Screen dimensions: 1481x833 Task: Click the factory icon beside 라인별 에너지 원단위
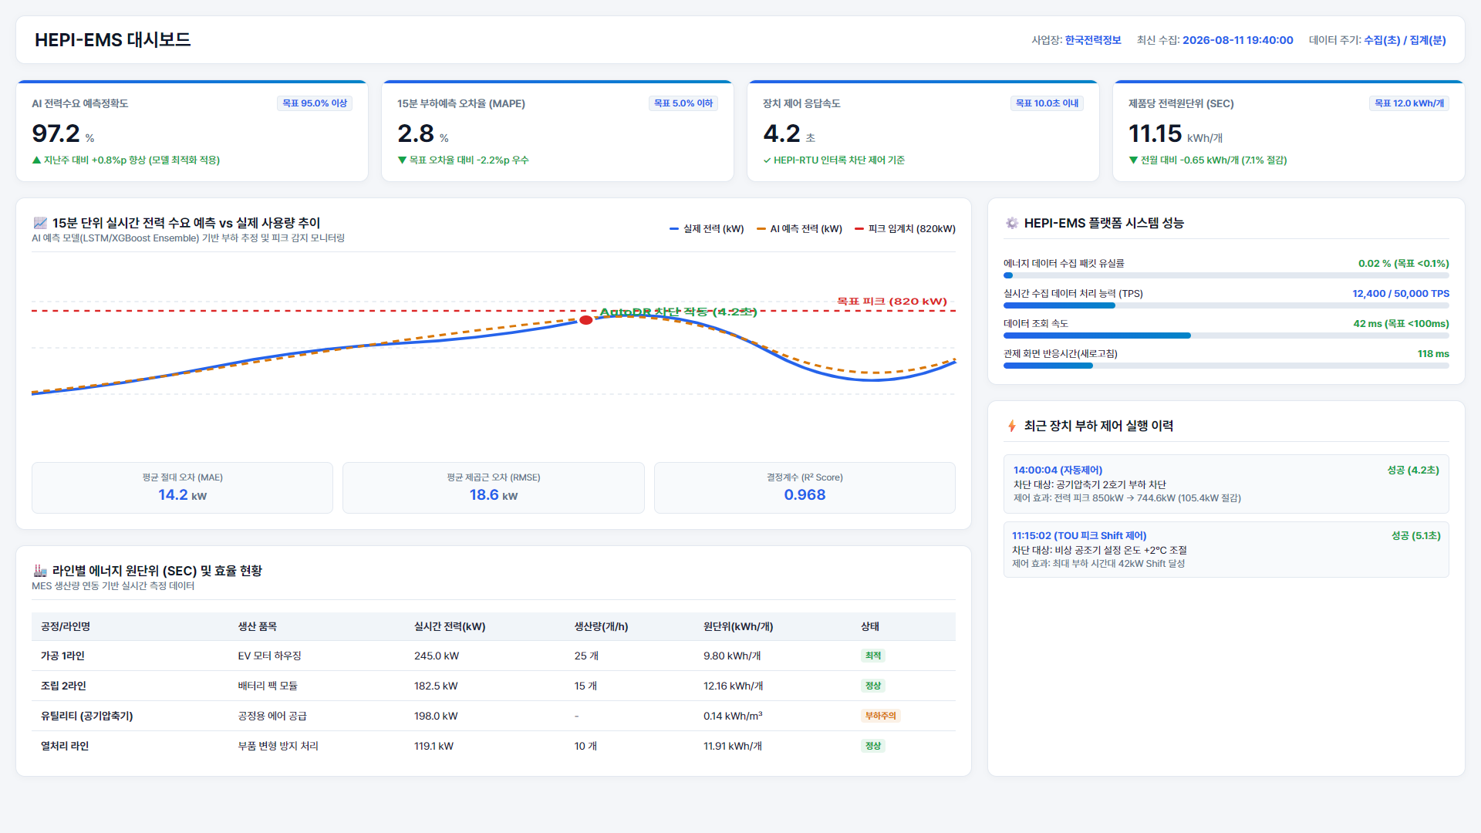coord(40,571)
